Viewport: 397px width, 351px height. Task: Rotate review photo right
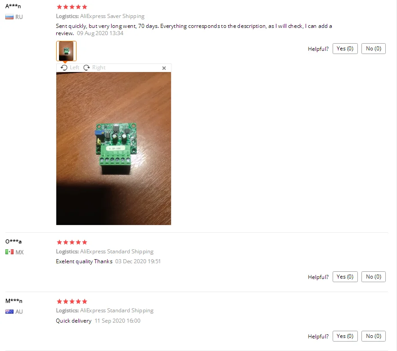click(x=95, y=67)
